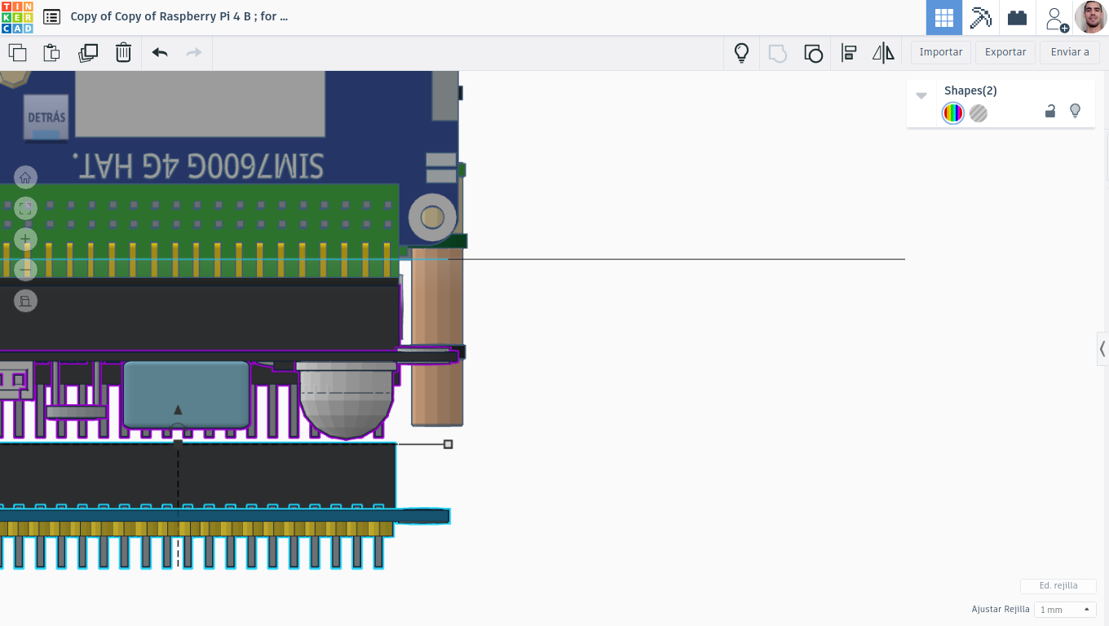Click the Copy tool icon
1109x626 pixels.
[17, 53]
